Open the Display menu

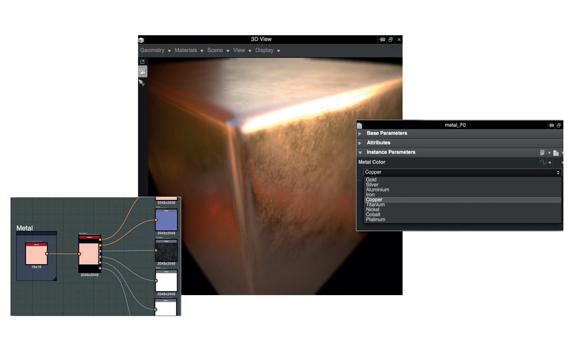click(267, 50)
